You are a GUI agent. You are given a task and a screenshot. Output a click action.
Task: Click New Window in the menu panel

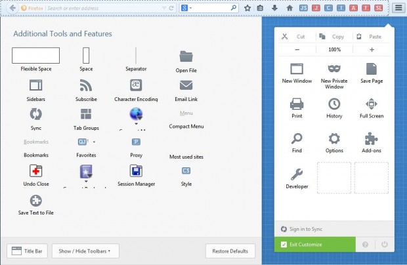pos(297,73)
